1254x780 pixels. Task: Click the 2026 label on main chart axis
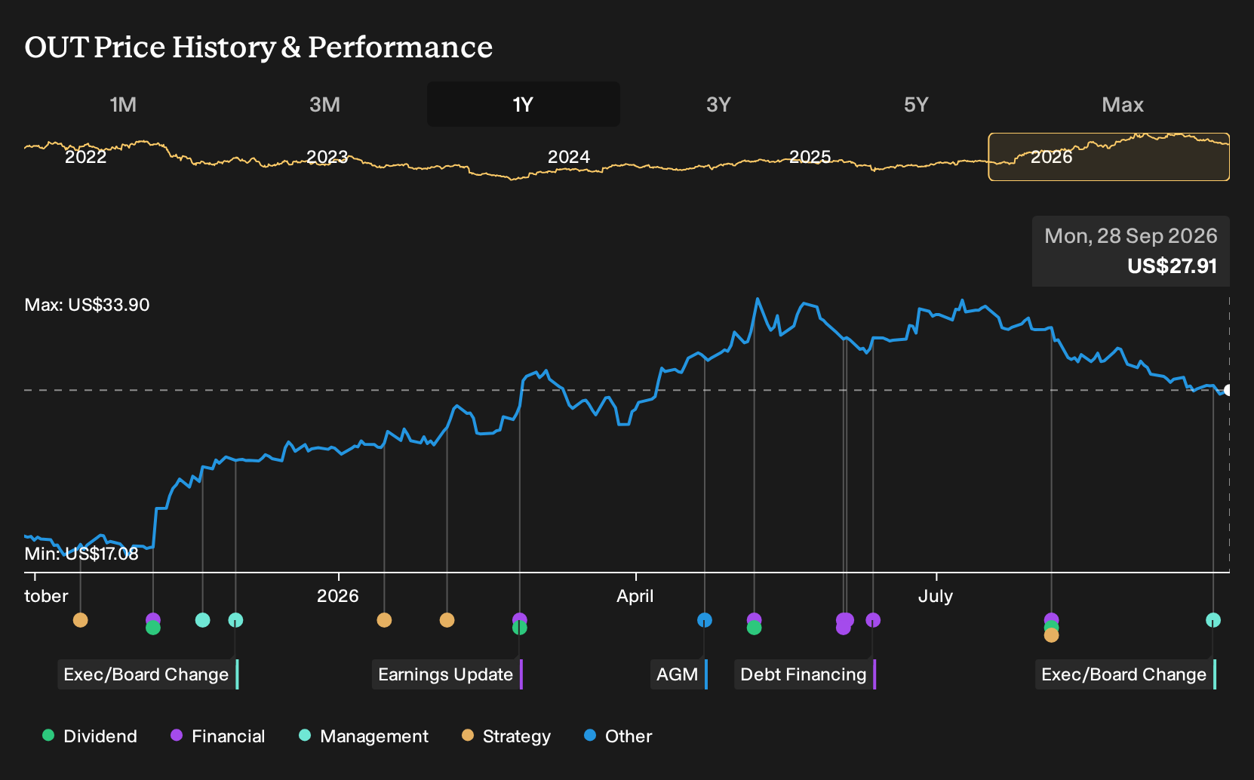(338, 596)
